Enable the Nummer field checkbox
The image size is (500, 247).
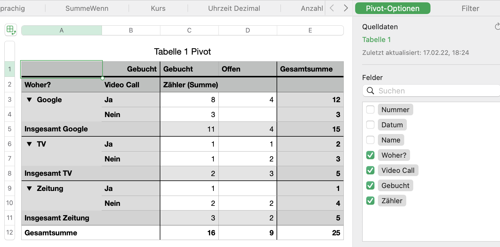click(x=370, y=110)
